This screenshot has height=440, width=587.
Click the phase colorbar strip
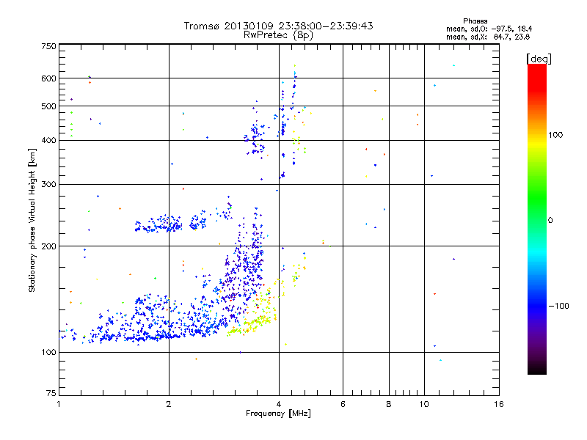tap(537, 219)
